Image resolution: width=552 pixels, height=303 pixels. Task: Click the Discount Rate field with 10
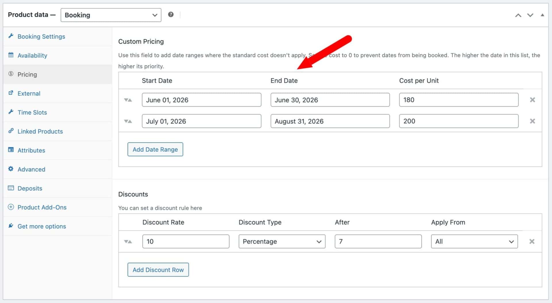coord(186,241)
